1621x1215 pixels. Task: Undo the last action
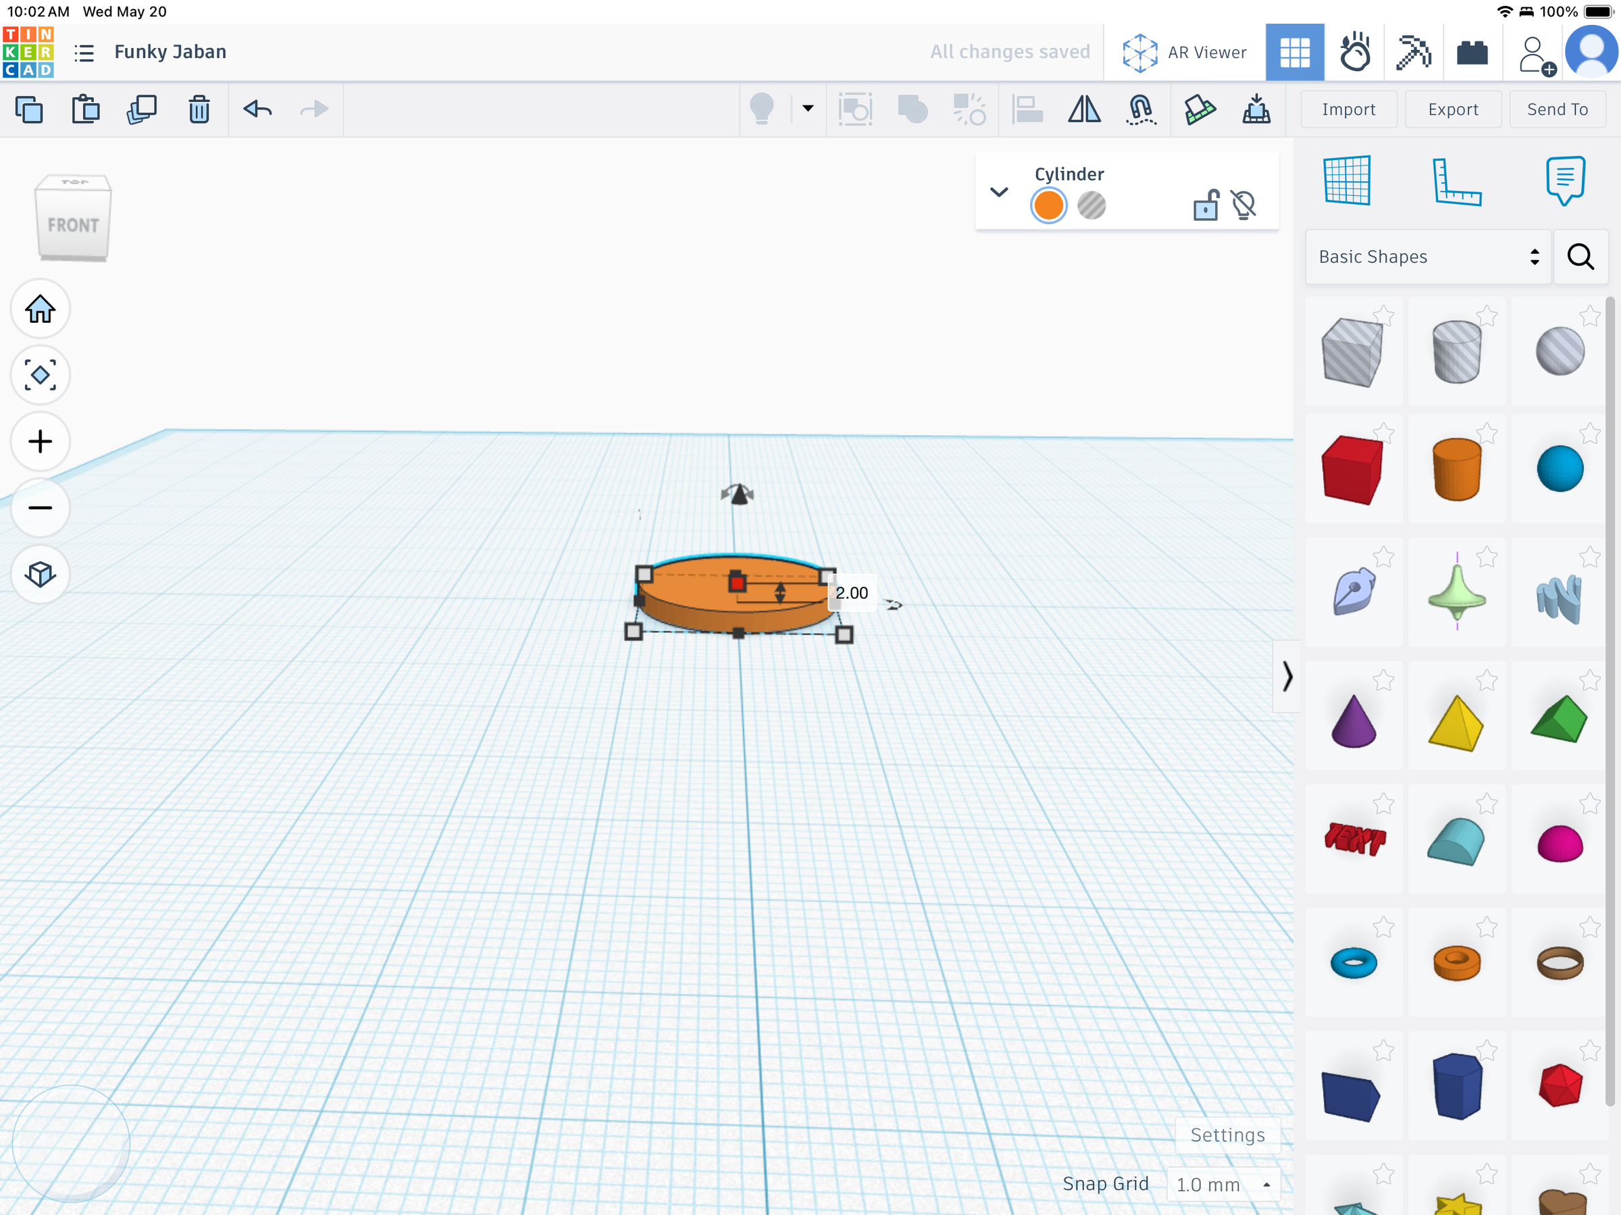257,110
